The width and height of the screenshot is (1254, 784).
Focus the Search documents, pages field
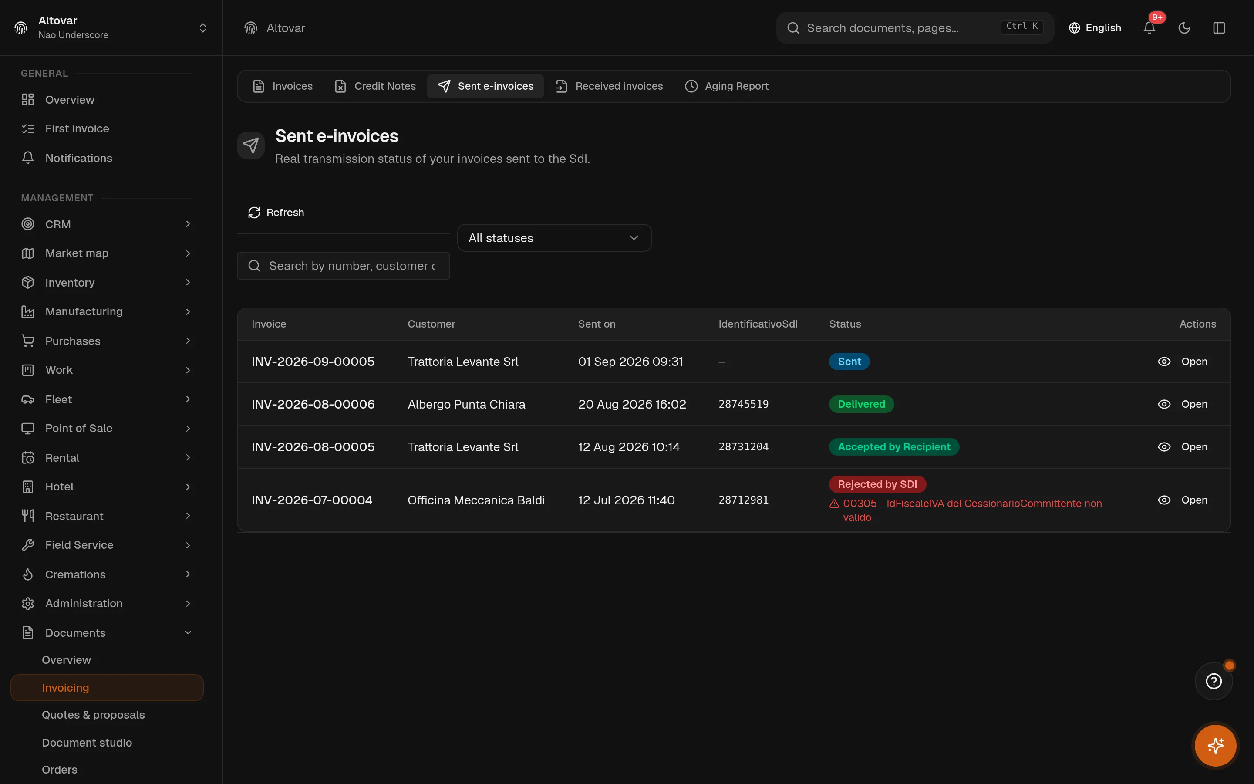pyautogui.click(x=914, y=28)
